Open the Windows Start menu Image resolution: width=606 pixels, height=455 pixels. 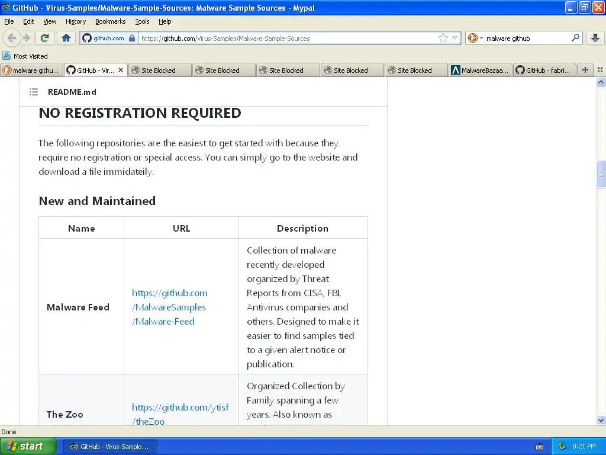pyautogui.click(x=28, y=446)
